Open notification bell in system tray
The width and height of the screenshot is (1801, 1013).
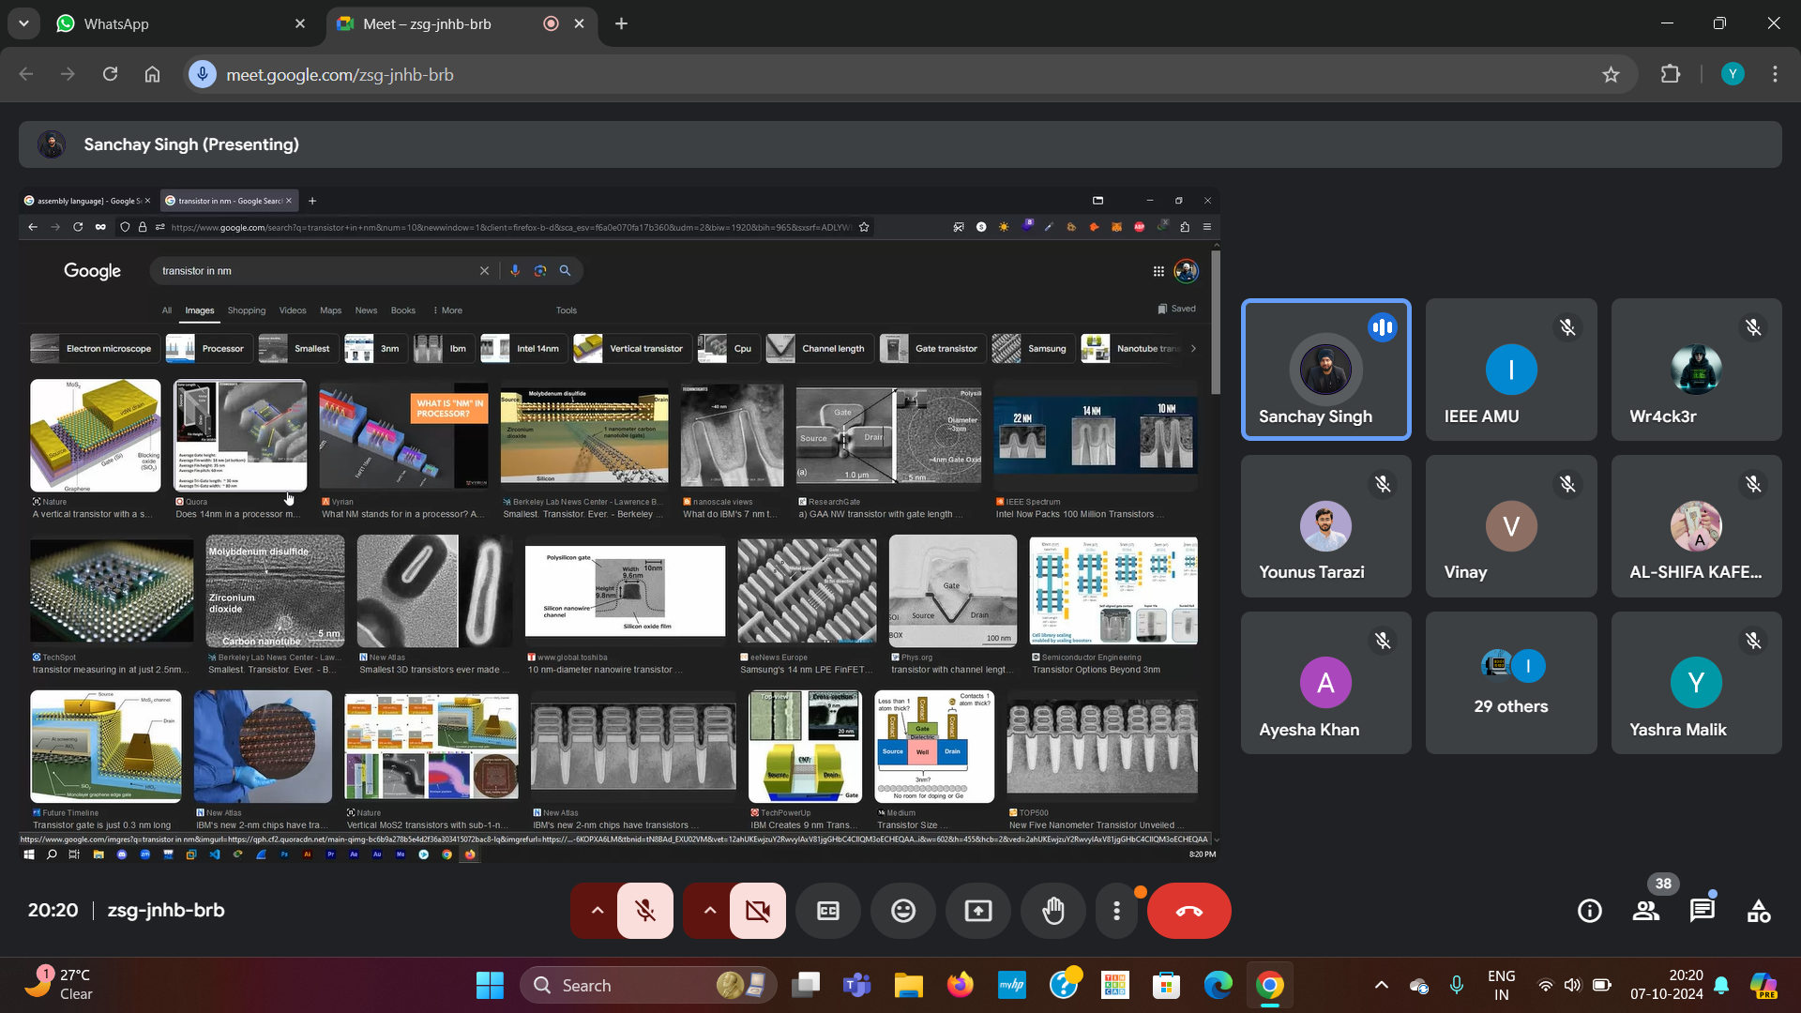1722,985
